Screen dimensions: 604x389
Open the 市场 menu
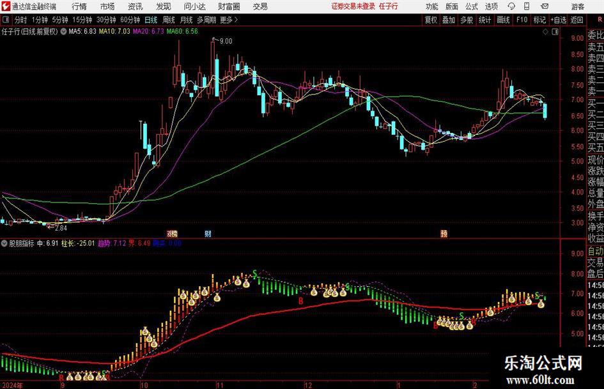pos(107,6)
